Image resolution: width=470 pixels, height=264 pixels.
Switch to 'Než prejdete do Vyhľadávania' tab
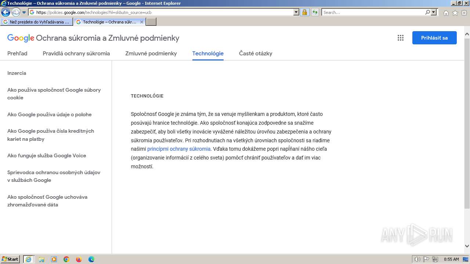(37, 22)
